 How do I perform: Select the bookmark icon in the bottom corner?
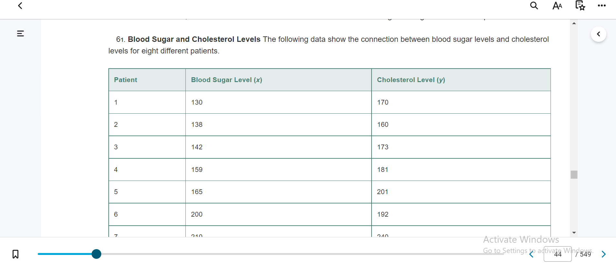[15, 254]
